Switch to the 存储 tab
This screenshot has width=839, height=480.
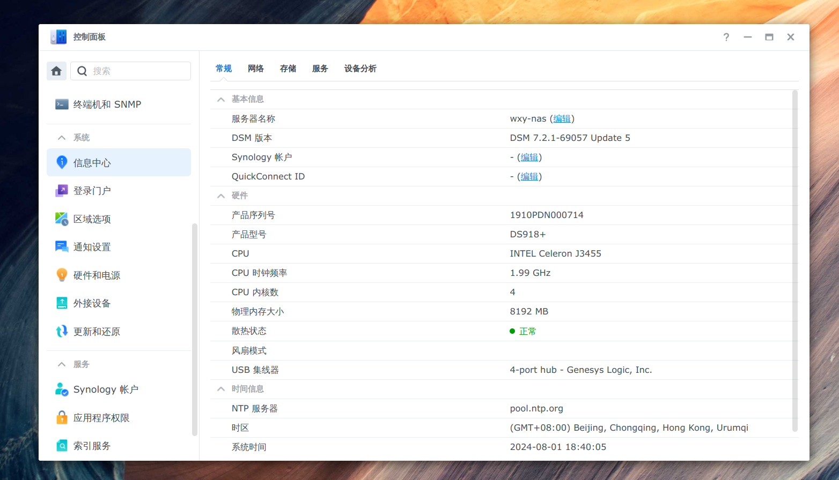coord(288,69)
